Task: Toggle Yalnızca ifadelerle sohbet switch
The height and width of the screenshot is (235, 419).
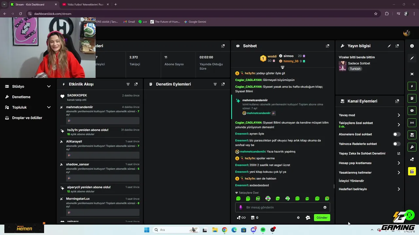Action: [x=396, y=144]
